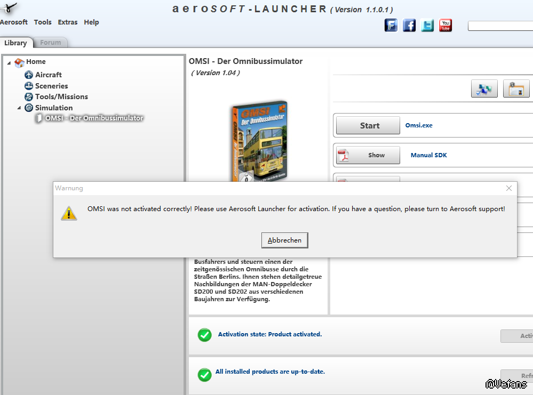This screenshot has height=395, width=533.
Task: Click the Aerosoft airplane logo icon
Action: coord(9,7)
